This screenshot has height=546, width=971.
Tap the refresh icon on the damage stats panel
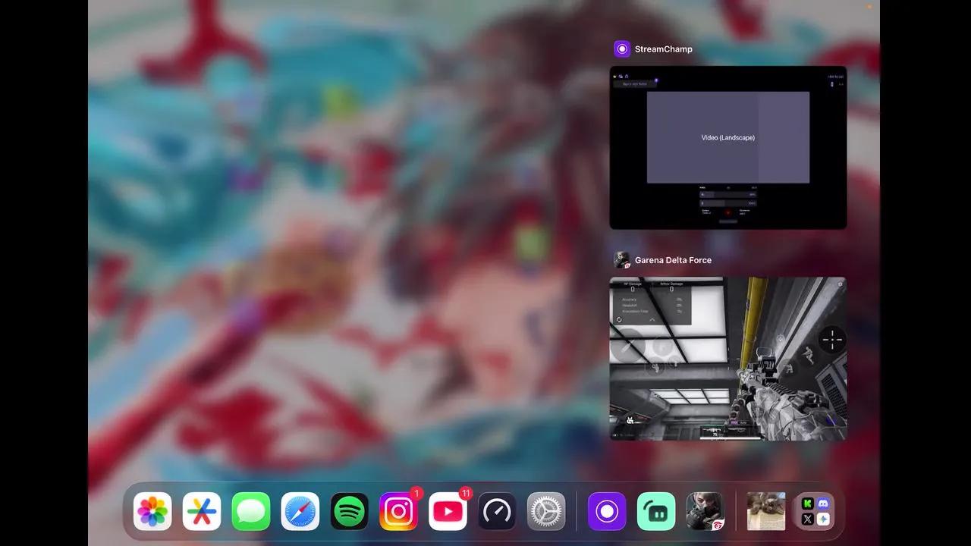(619, 320)
